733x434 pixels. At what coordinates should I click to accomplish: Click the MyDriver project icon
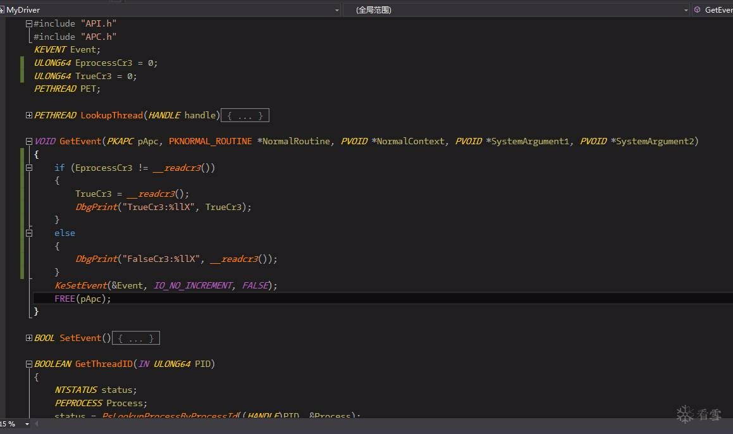tap(2, 10)
